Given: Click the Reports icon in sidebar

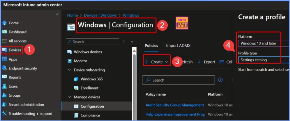Looking at the screenshot, I should [x=5, y=77].
